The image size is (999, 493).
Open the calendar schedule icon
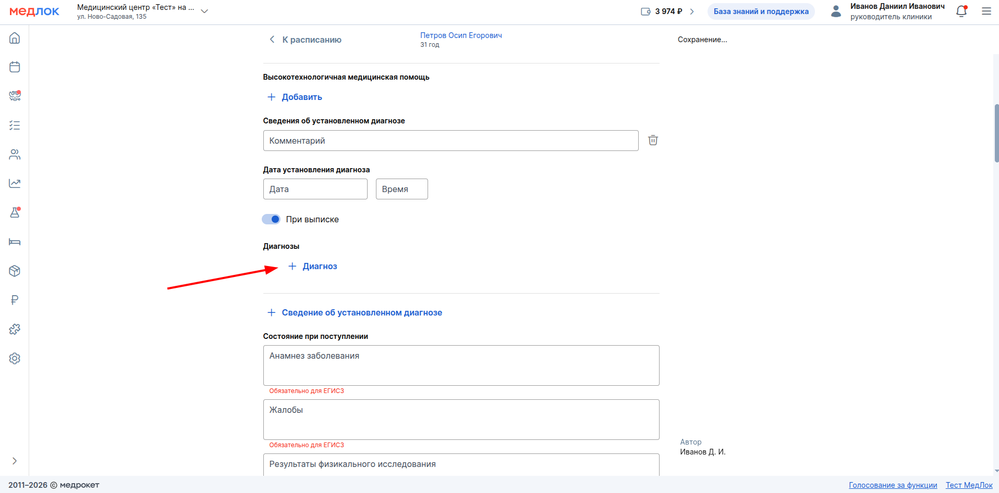click(15, 67)
